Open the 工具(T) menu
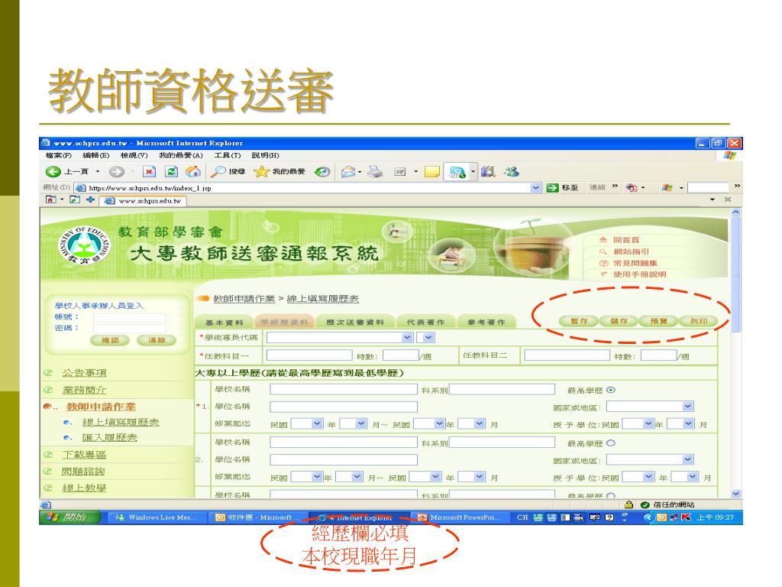The width and height of the screenshot is (782, 587). click(228, 155)
